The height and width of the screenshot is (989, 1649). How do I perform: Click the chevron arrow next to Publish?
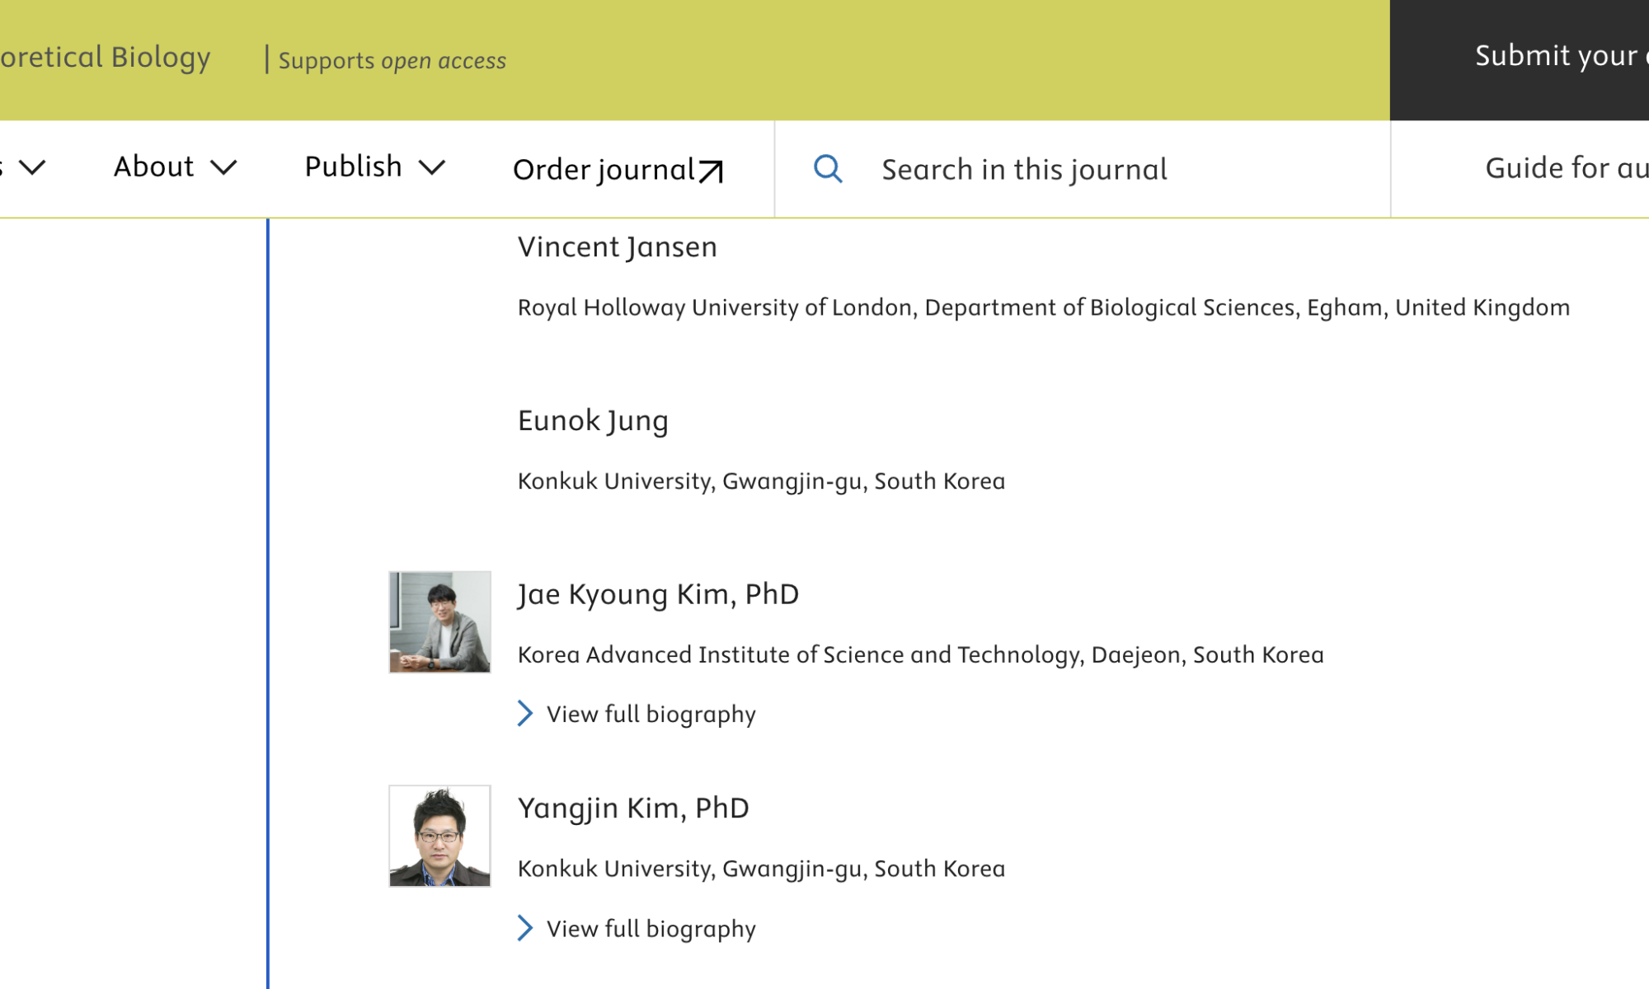[x=433, y=169]
